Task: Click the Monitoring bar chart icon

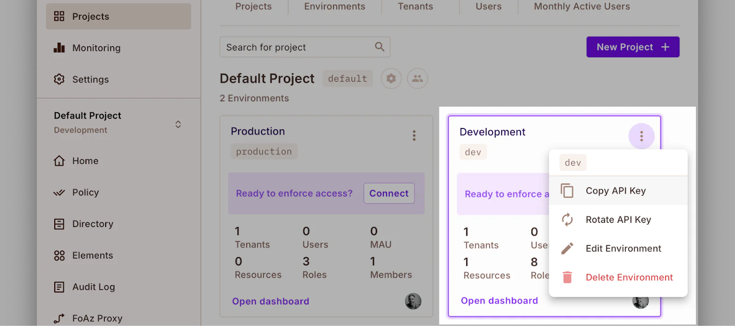Action: (x=59, y=48)
